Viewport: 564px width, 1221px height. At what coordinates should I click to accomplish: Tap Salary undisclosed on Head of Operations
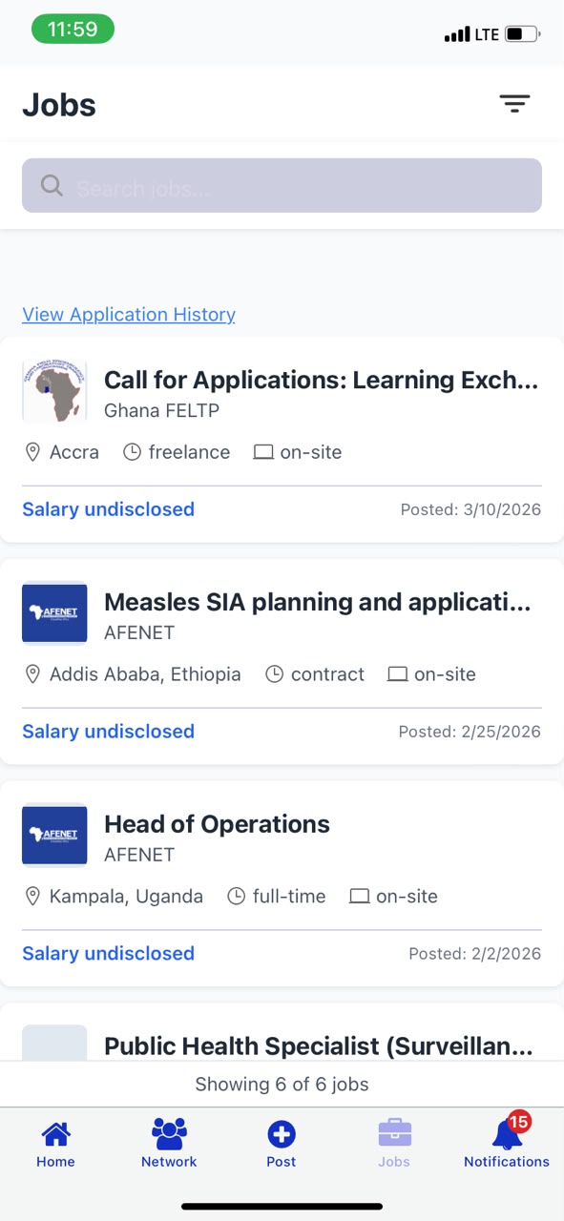pyautogui.click(x=108, y=953)
